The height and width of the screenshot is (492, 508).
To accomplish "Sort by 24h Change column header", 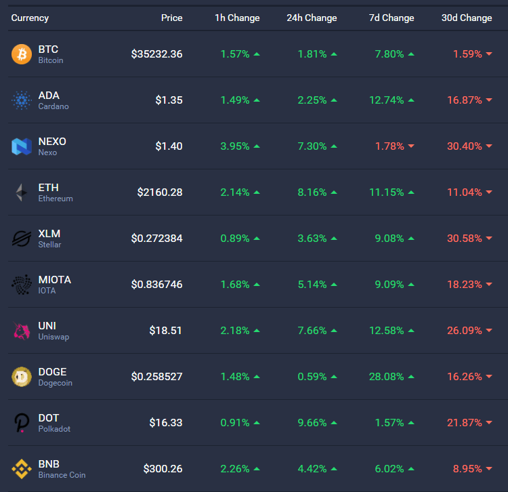I will point(312,18).
